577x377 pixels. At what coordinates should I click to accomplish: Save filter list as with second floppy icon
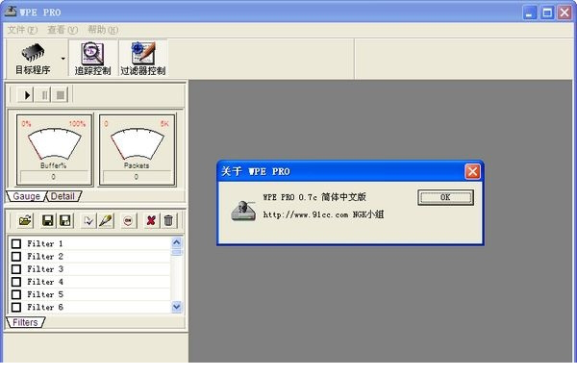65,220
